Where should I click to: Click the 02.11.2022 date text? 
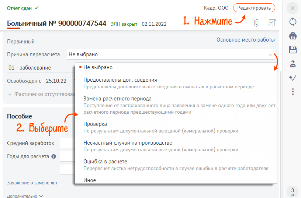154,24
